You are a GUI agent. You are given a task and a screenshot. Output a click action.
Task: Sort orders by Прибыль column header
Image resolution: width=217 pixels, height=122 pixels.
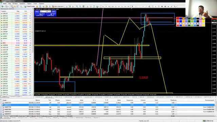point(173,100)
